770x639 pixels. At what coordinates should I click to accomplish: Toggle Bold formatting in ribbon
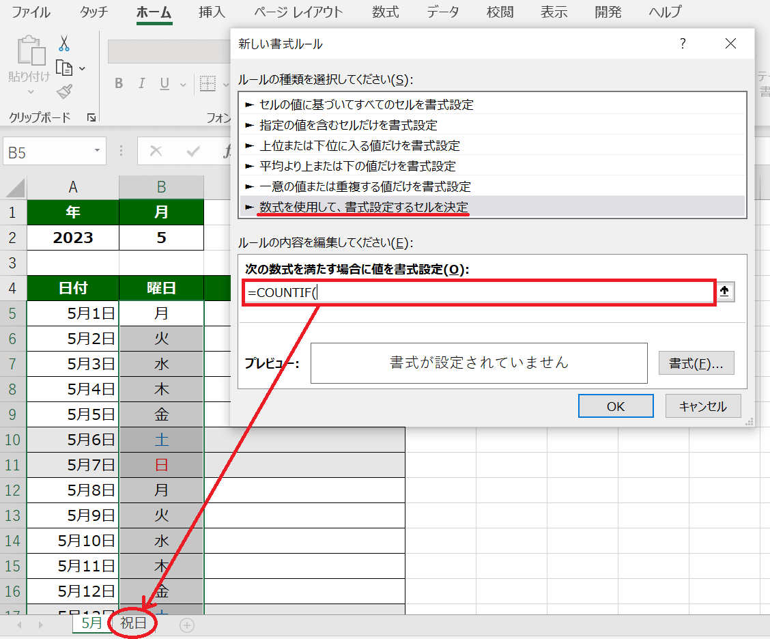[119, 84]
